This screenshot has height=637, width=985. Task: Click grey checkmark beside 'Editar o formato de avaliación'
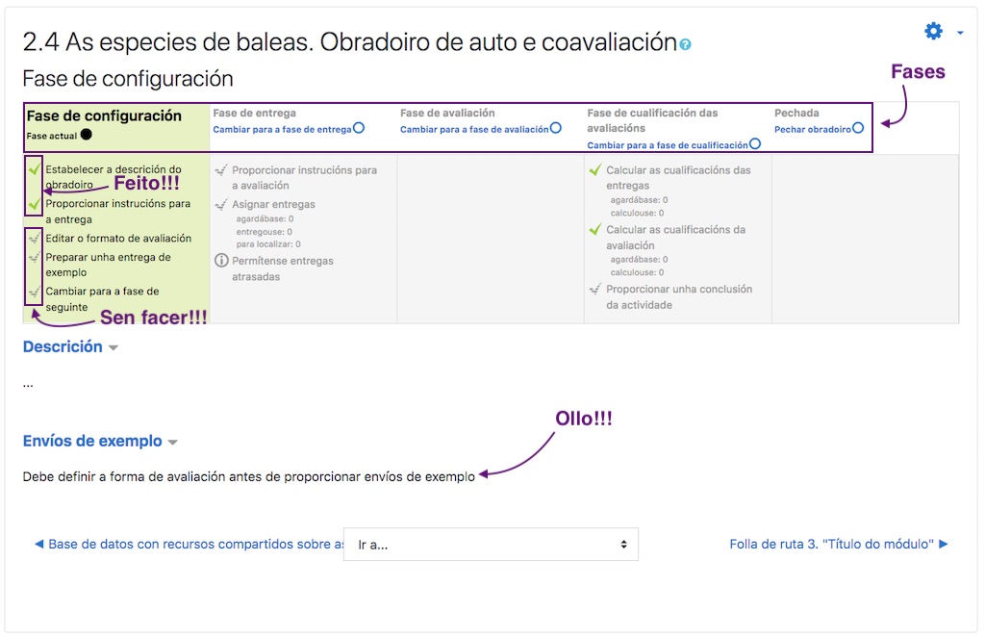point(35,239)
